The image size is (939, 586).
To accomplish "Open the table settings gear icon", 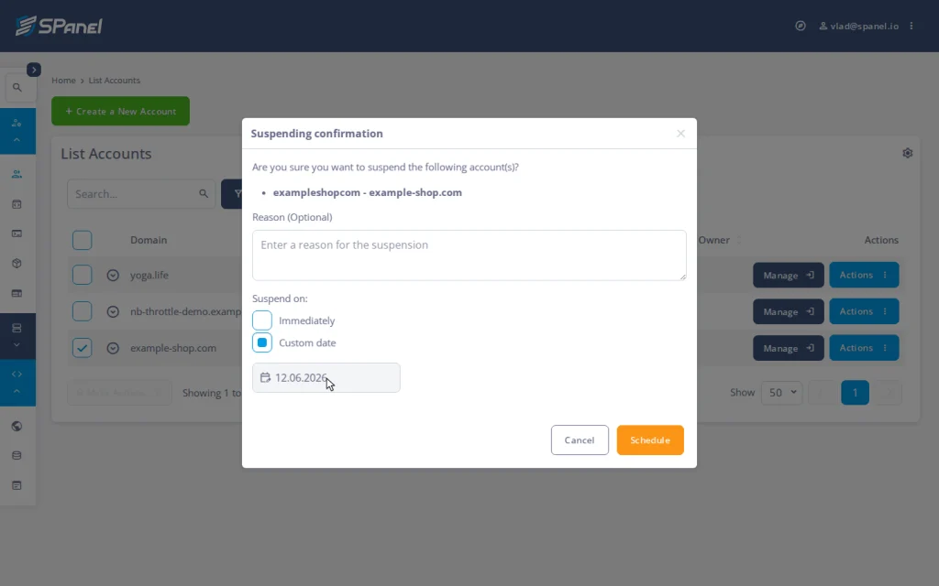I will pos(907,153).
